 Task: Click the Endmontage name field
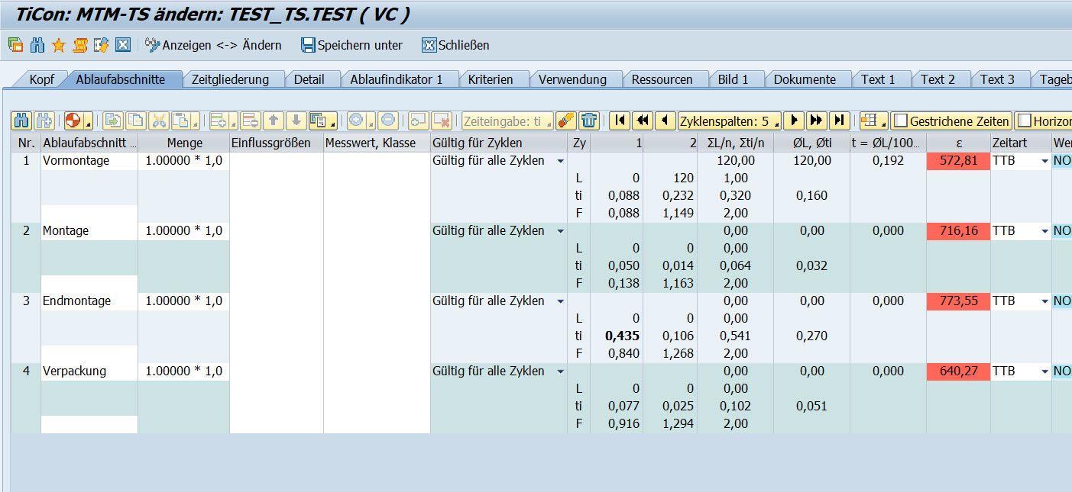point(89,301)
